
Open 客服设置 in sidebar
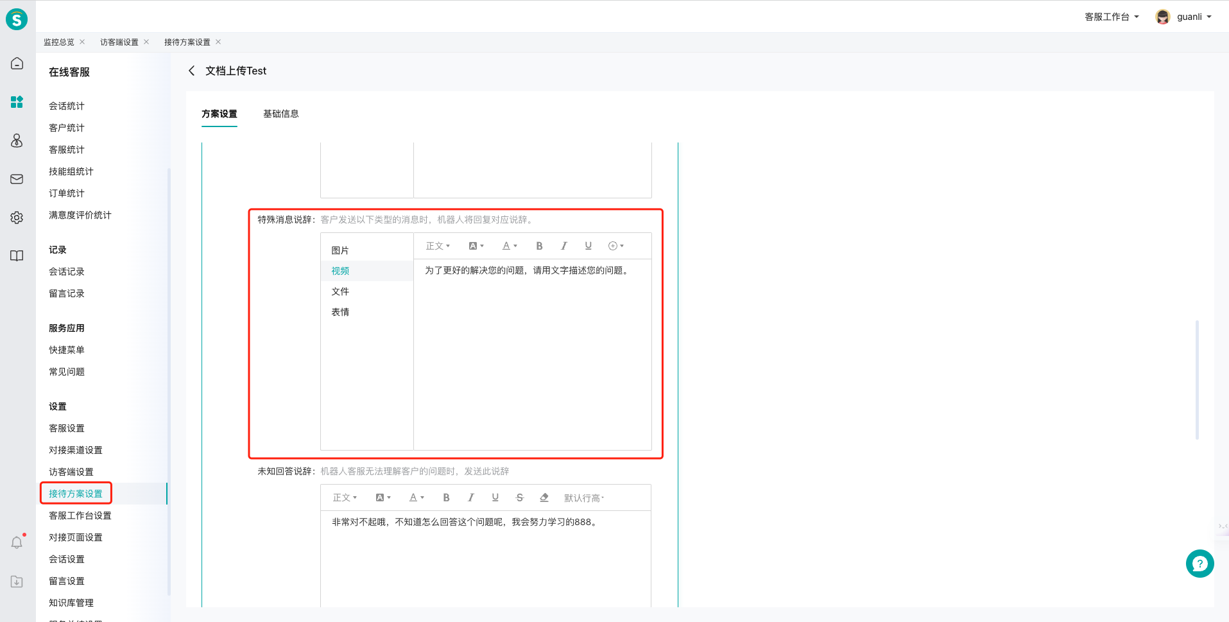[x=67, y=428]
